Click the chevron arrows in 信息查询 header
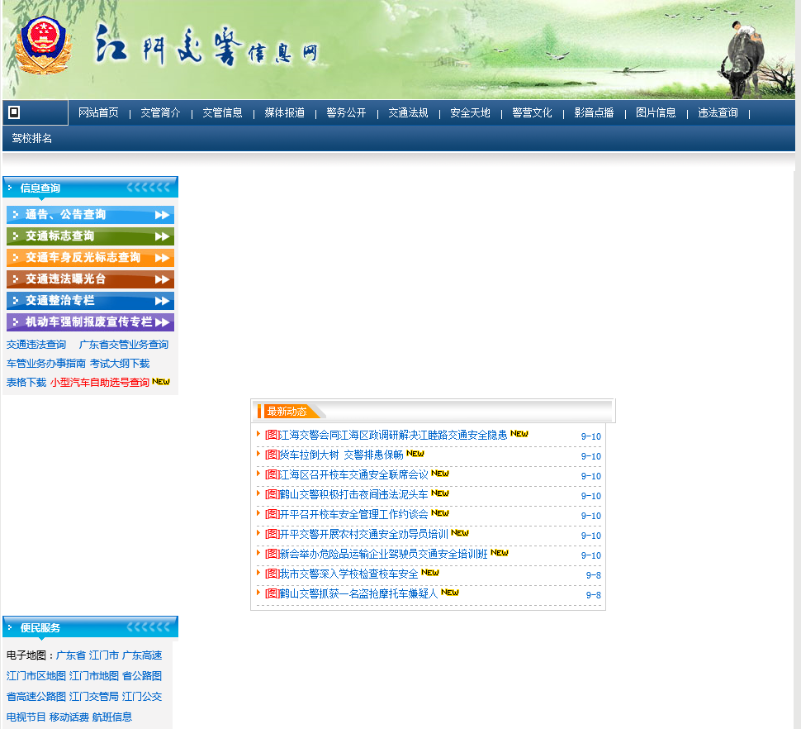This screenshot has width=801, height=729. pyautogui.click(x=148, y=188)
